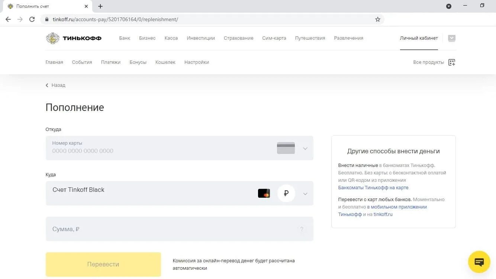Click the Пополнение heading text
The height and width of the screenshot is (279, 496).
pyautogui.click(x=75, y=108)
